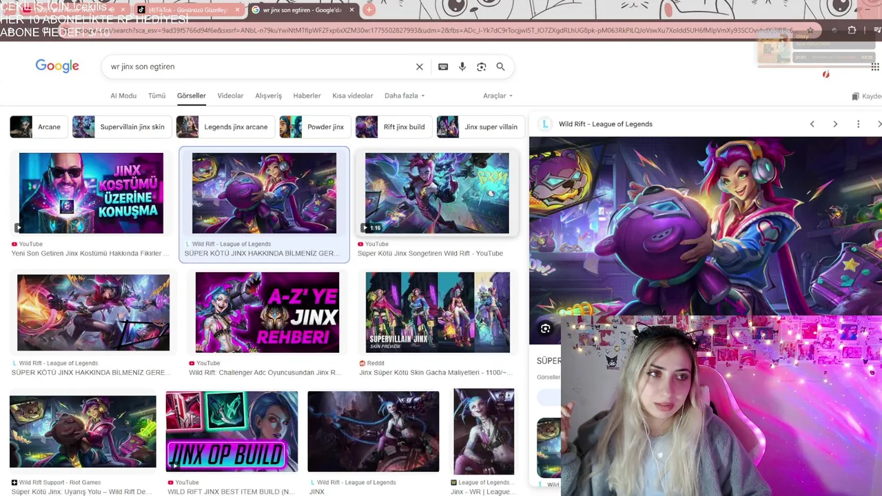Filter by the Arcane chip
882x496 pixels.
click(x=38, y=127)
